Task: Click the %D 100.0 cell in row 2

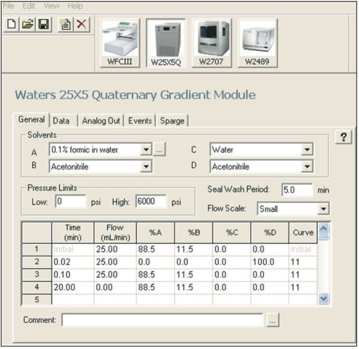Action: (x=270, y=262)
